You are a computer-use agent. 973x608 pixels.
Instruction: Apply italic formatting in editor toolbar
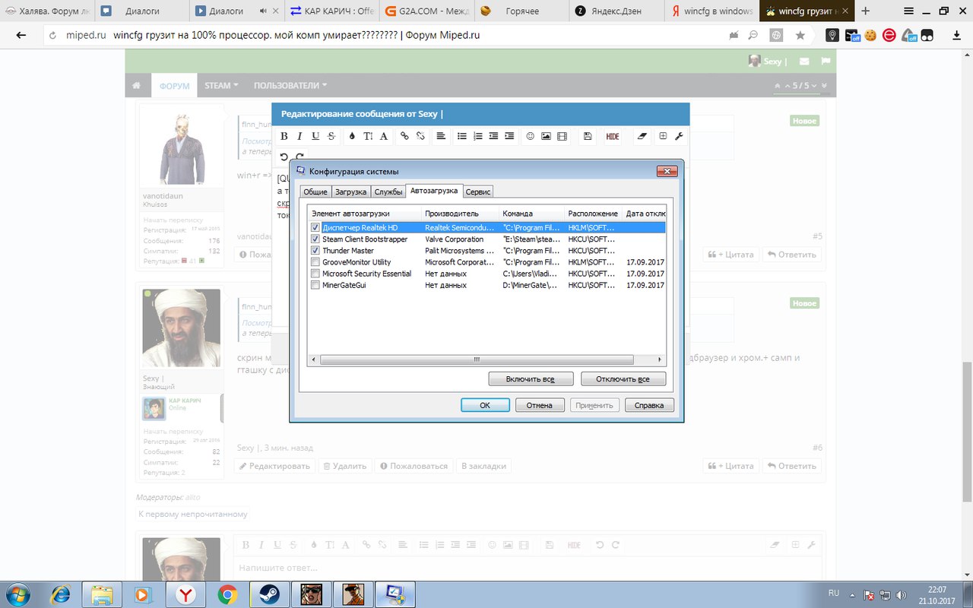pos(300,136)
